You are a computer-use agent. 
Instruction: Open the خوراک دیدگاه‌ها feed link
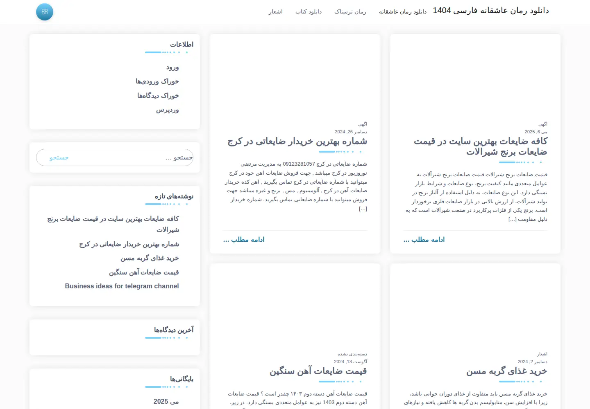[x=158, y=96]
